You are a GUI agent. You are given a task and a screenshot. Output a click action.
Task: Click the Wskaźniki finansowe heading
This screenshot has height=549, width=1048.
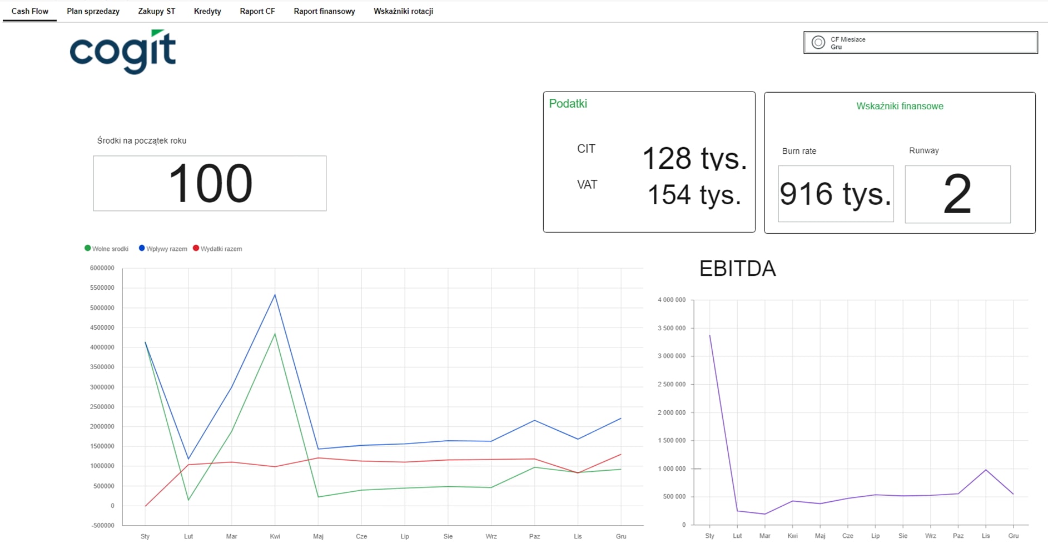click(x=900, y=106)
